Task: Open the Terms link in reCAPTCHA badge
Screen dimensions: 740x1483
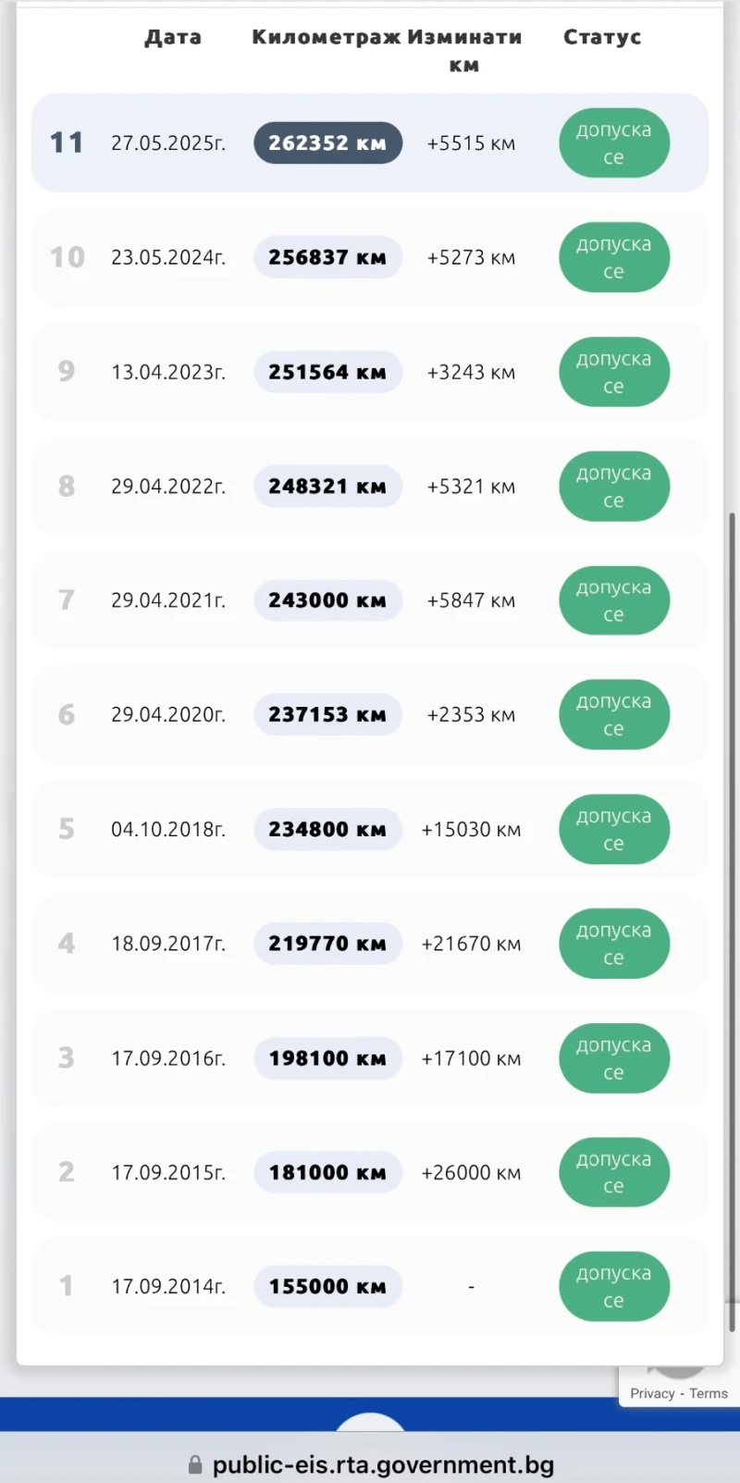Action: pyautogui.click(x=709, y=1393)
